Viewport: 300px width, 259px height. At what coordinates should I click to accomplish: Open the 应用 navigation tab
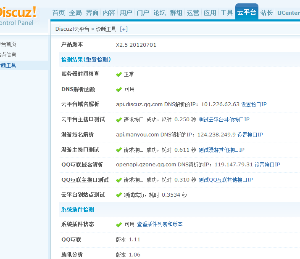point(210,13)
